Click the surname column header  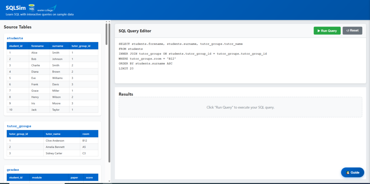60,46
